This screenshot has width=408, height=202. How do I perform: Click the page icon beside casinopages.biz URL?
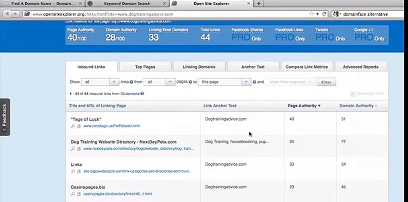coord(79,194)
